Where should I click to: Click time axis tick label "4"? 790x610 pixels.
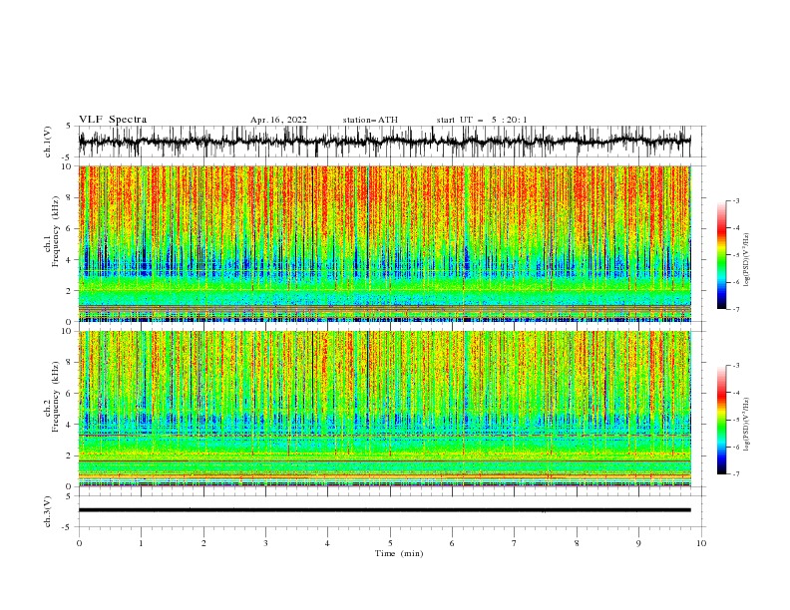(327, 543)
